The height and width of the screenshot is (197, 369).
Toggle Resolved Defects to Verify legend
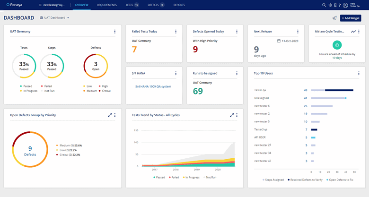[x=305, y=180]
